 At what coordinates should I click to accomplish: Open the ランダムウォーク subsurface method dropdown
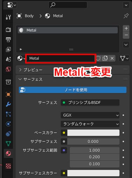[x=90, y=124]
